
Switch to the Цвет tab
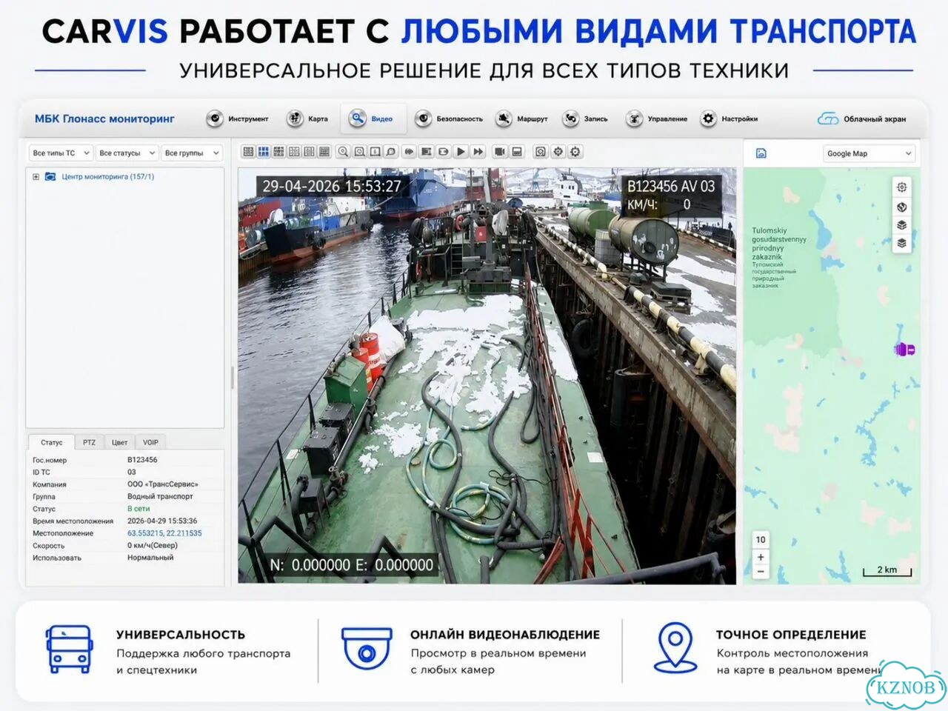click(x=119, y=442)
